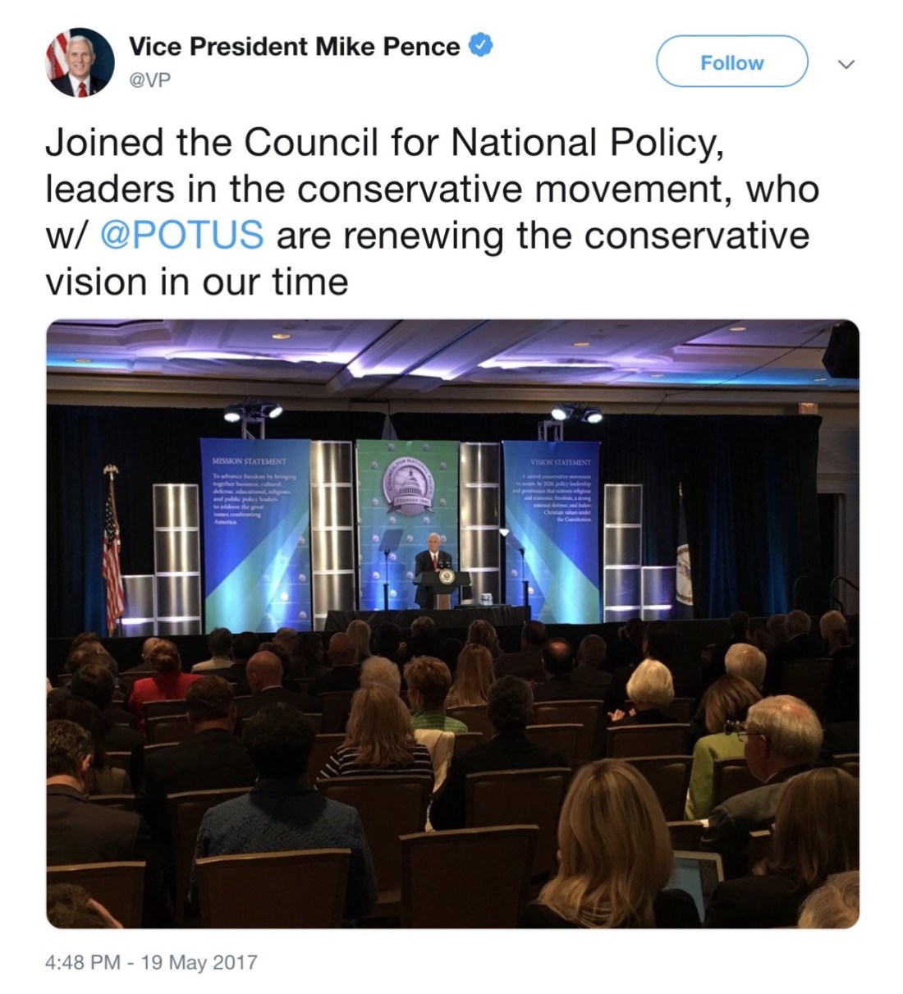Image resolution: width=903 pixels, height=994 pixels.
Task: Open the Mike Pence profile avatar
Action: click(x=80, y=62)
